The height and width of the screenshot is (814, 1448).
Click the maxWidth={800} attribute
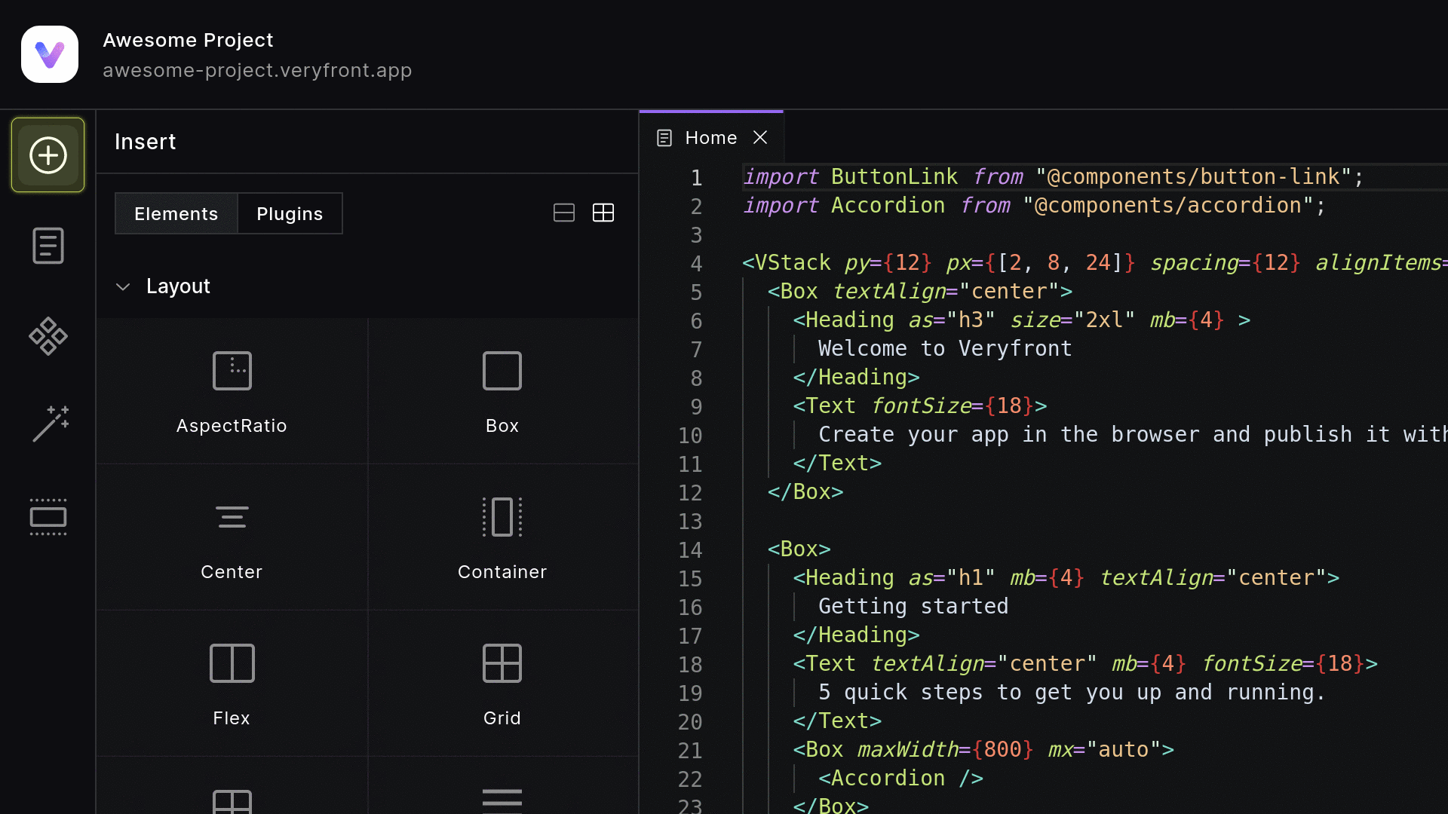(946, 749)
